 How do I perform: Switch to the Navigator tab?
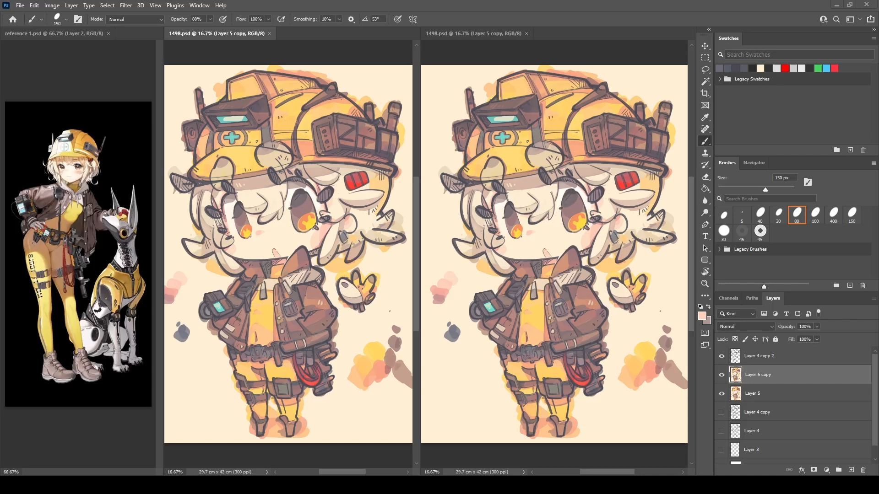(754, 163)
